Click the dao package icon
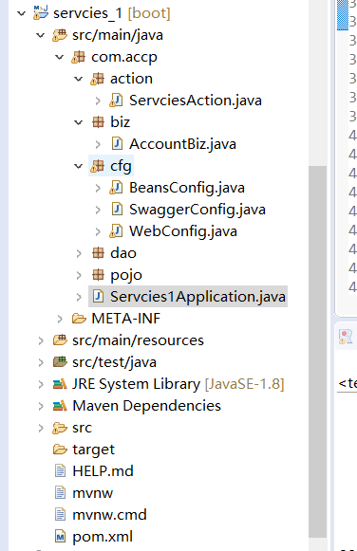The width and height of the screenshot is (357, 551). click(98, 253)
